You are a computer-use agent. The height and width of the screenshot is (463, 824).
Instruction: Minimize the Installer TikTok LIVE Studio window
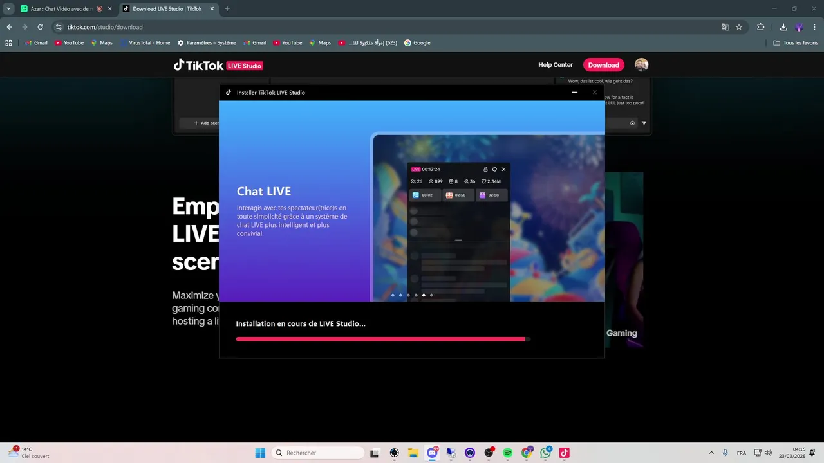tap(575, 92)
